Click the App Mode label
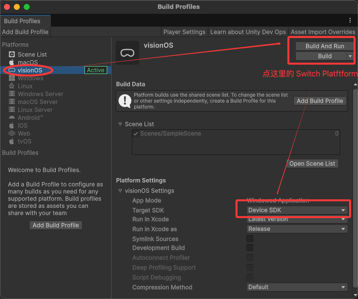The image size is (358, 299). tap(147, 200)
